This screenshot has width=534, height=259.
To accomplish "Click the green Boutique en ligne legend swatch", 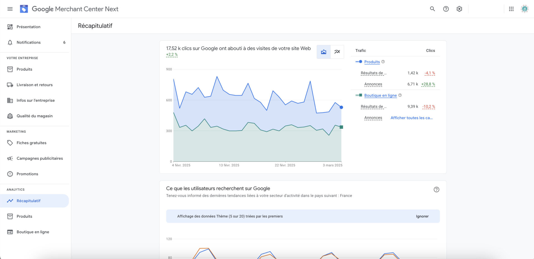I will 359,95.
